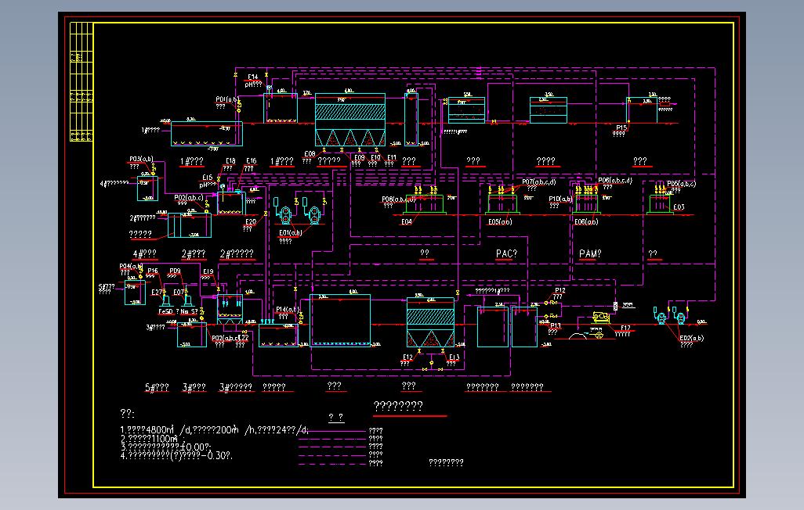Select the P05(a,b,c) pump label
This screenshot has width=804, height=510.
[x=682, y=183]
